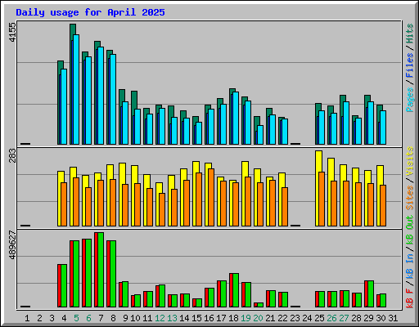419x327 pixels.
Task: Click the Hits legend label
Action: click(x=410, y=34)
